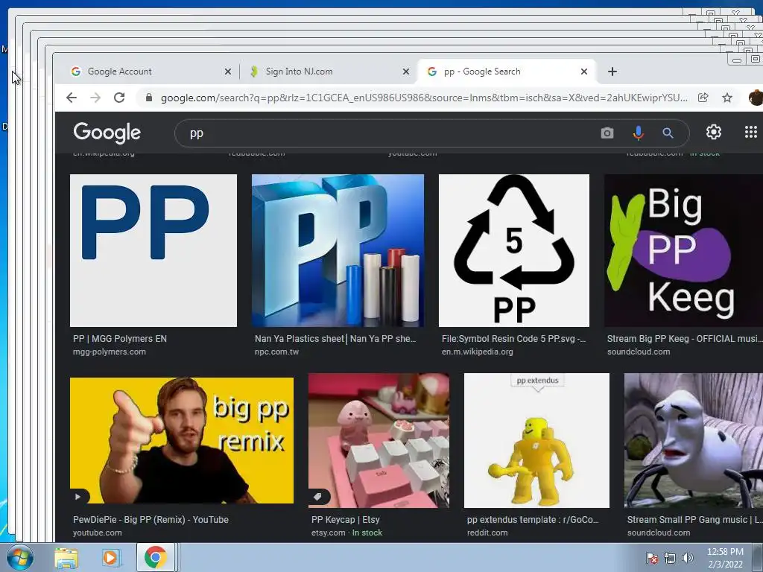Image resolution: width=763 pixels, height=572 pixels.
Task: Click 'PP Keycap | Etsy' title
Action: point(346,519)
